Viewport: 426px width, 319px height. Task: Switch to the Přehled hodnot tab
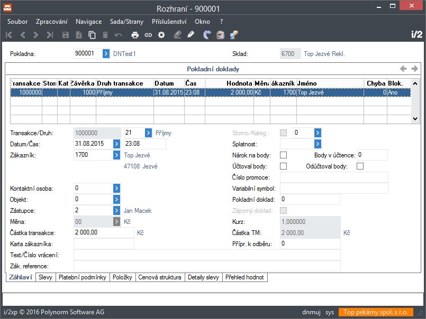tap(244, 277)
